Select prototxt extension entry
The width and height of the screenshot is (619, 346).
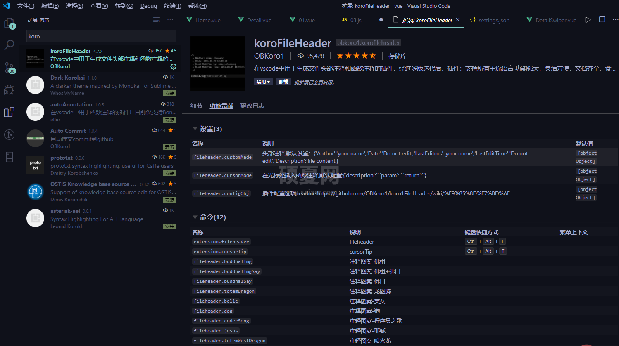point(101,165)
